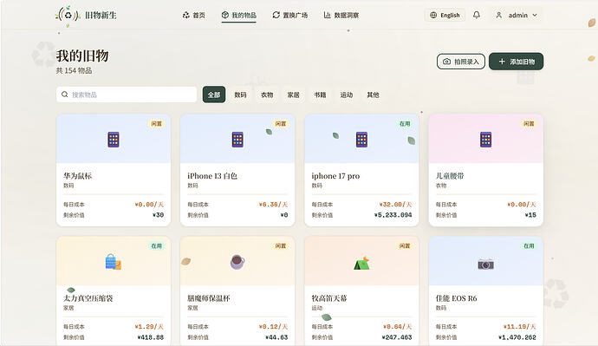The height and width of the screenshot is (346, 598).
Task: Filter items by 其他
Action: [373, 95]
